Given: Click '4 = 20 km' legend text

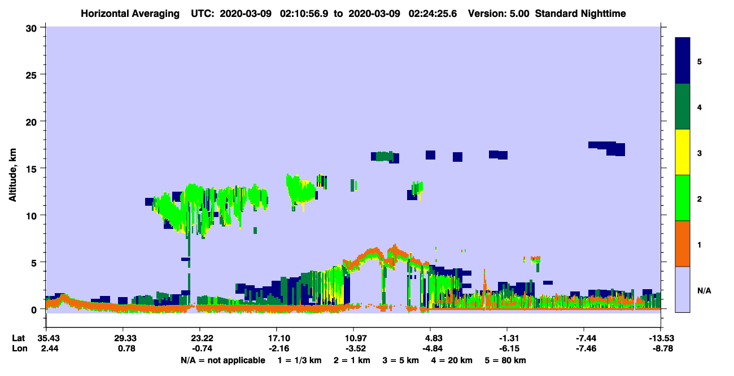Looking at the screenshot, I should point(452,360).
